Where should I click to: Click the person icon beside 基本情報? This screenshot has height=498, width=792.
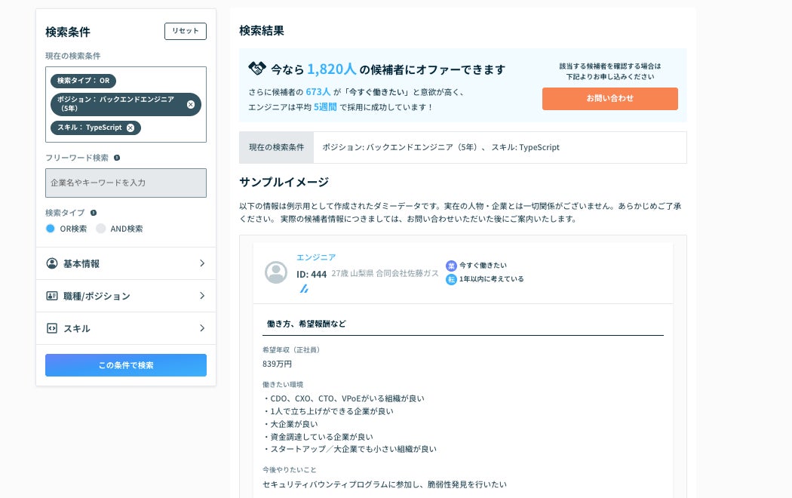(x=52, y=263)
